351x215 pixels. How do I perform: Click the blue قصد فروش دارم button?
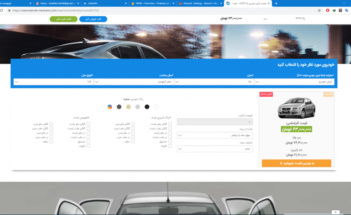(93, 19)
